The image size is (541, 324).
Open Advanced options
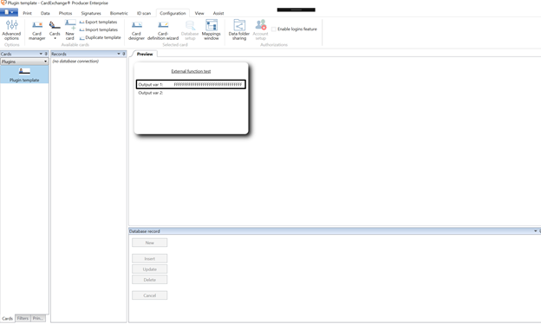pyautogui.click(x=11, y=30)
